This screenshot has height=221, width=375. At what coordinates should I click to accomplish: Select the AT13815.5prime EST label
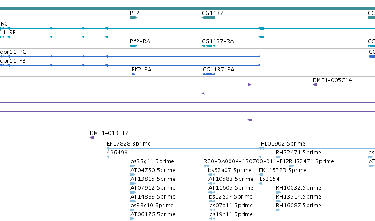point(152,179)
